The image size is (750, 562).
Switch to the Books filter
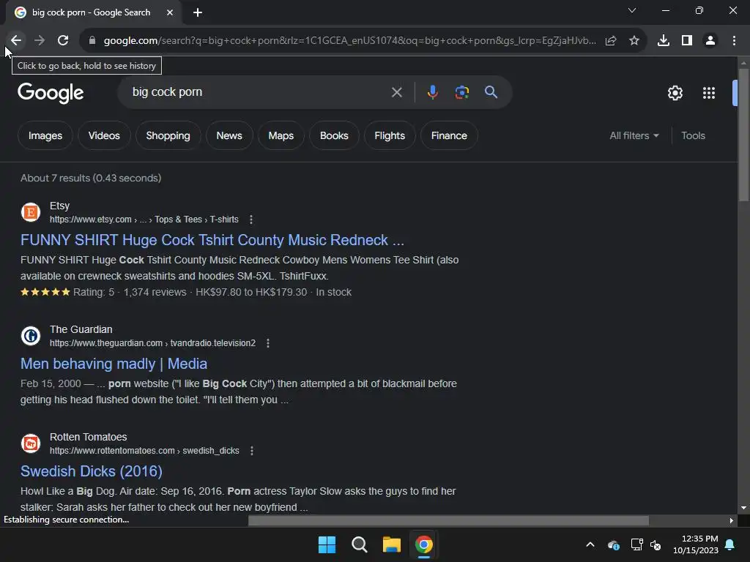tap(334, 135)
